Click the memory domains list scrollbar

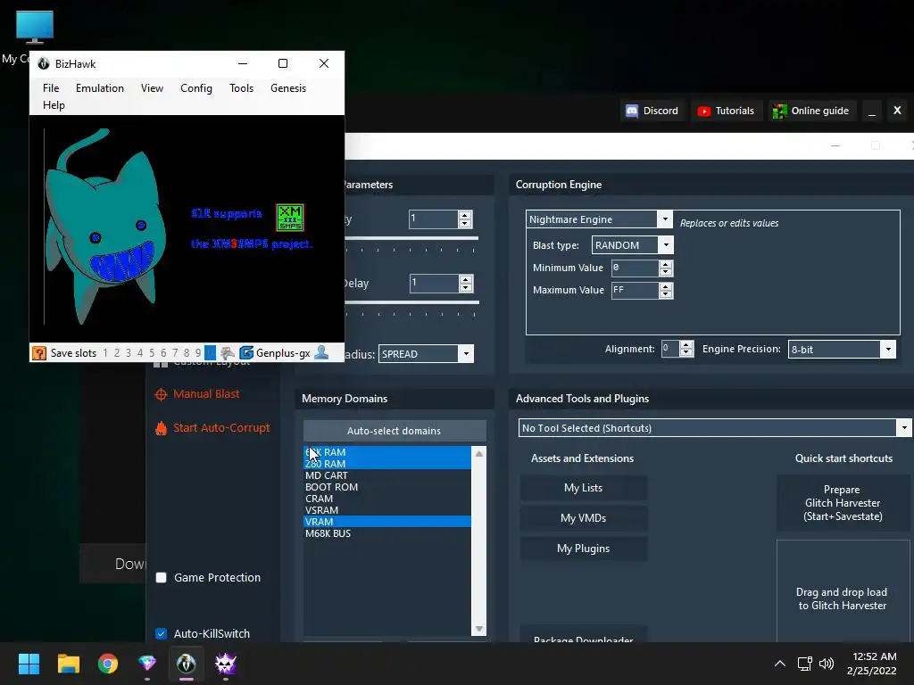coord(478,541)
